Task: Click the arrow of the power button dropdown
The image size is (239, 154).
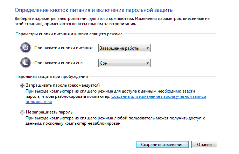Action: [x=148, y=48]
